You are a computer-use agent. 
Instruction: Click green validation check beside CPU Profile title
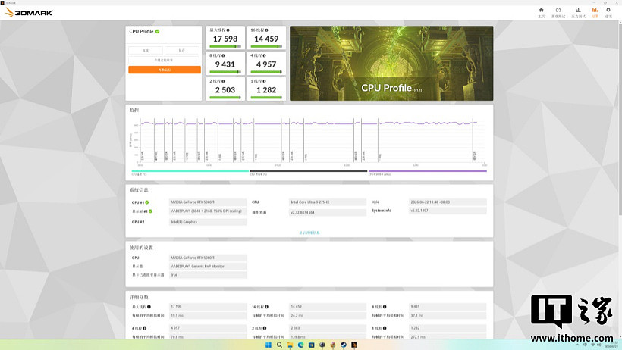pos(158,31)
